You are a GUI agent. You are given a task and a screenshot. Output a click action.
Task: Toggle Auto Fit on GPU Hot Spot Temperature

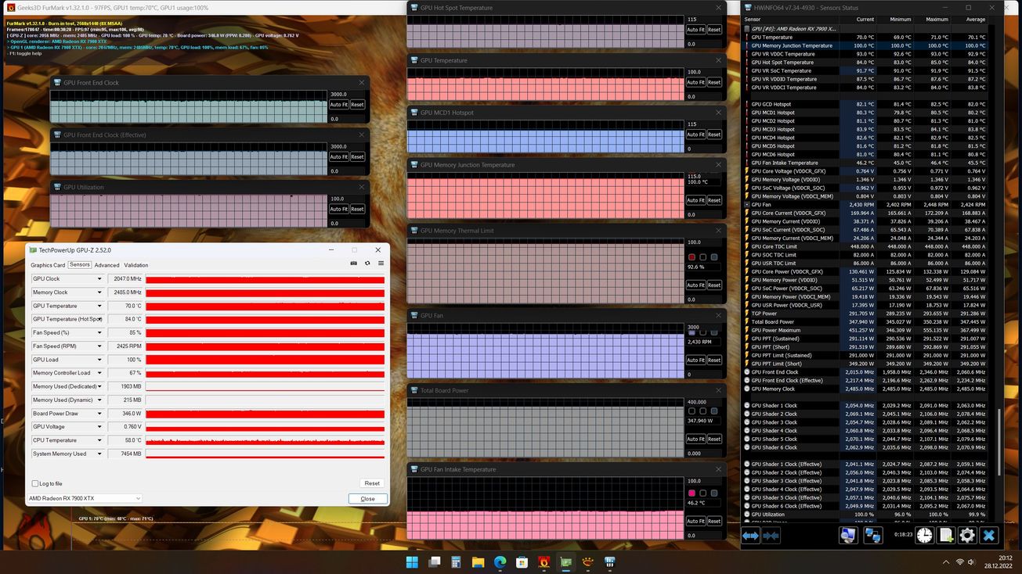(x=695, y=30)
